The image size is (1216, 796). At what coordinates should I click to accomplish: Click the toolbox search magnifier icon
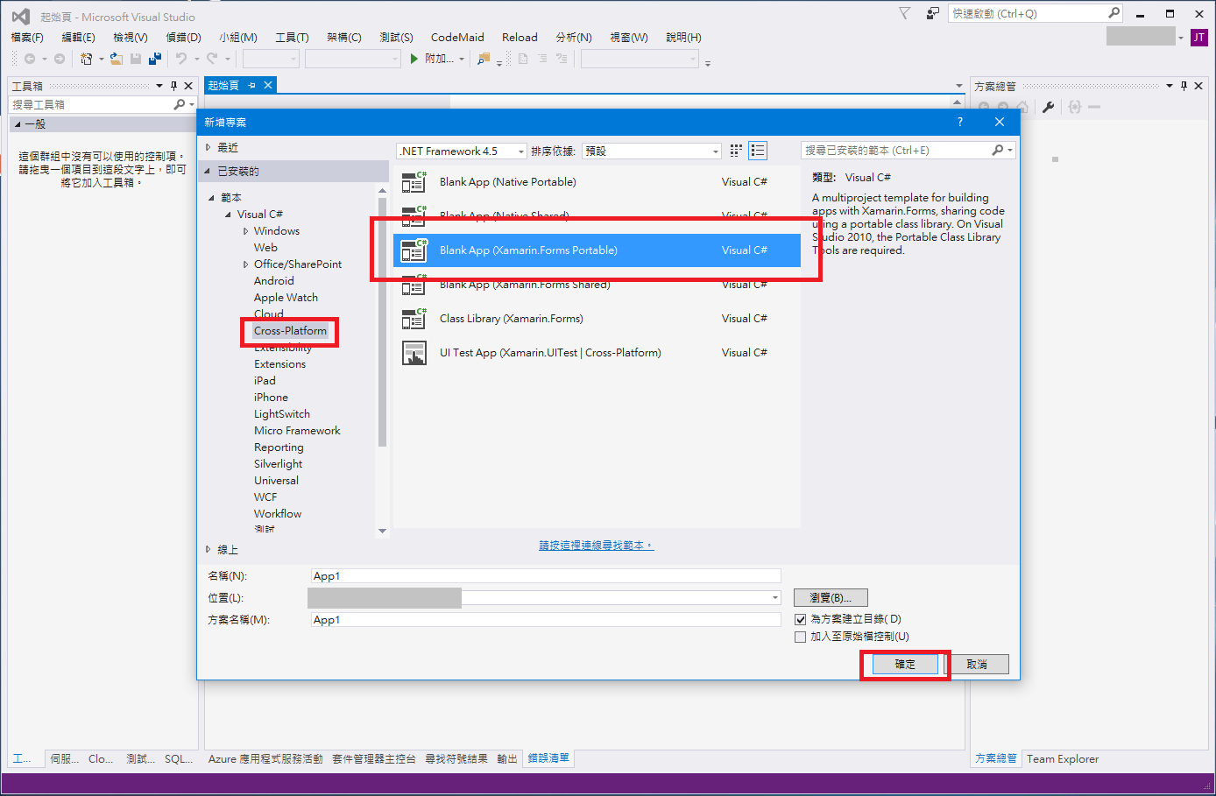pyautogui.click(x=179, y=104)
